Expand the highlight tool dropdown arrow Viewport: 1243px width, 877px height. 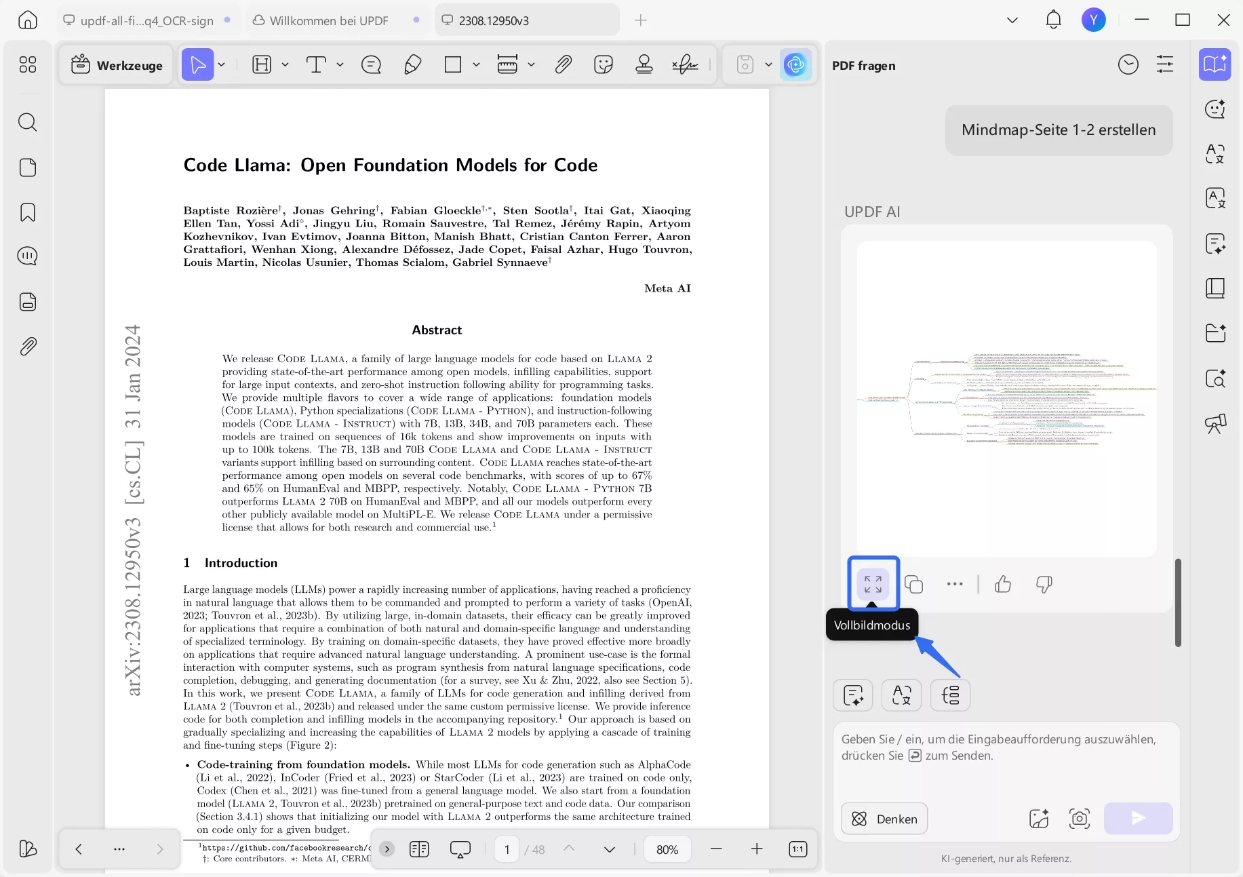(x=285, y=65)
